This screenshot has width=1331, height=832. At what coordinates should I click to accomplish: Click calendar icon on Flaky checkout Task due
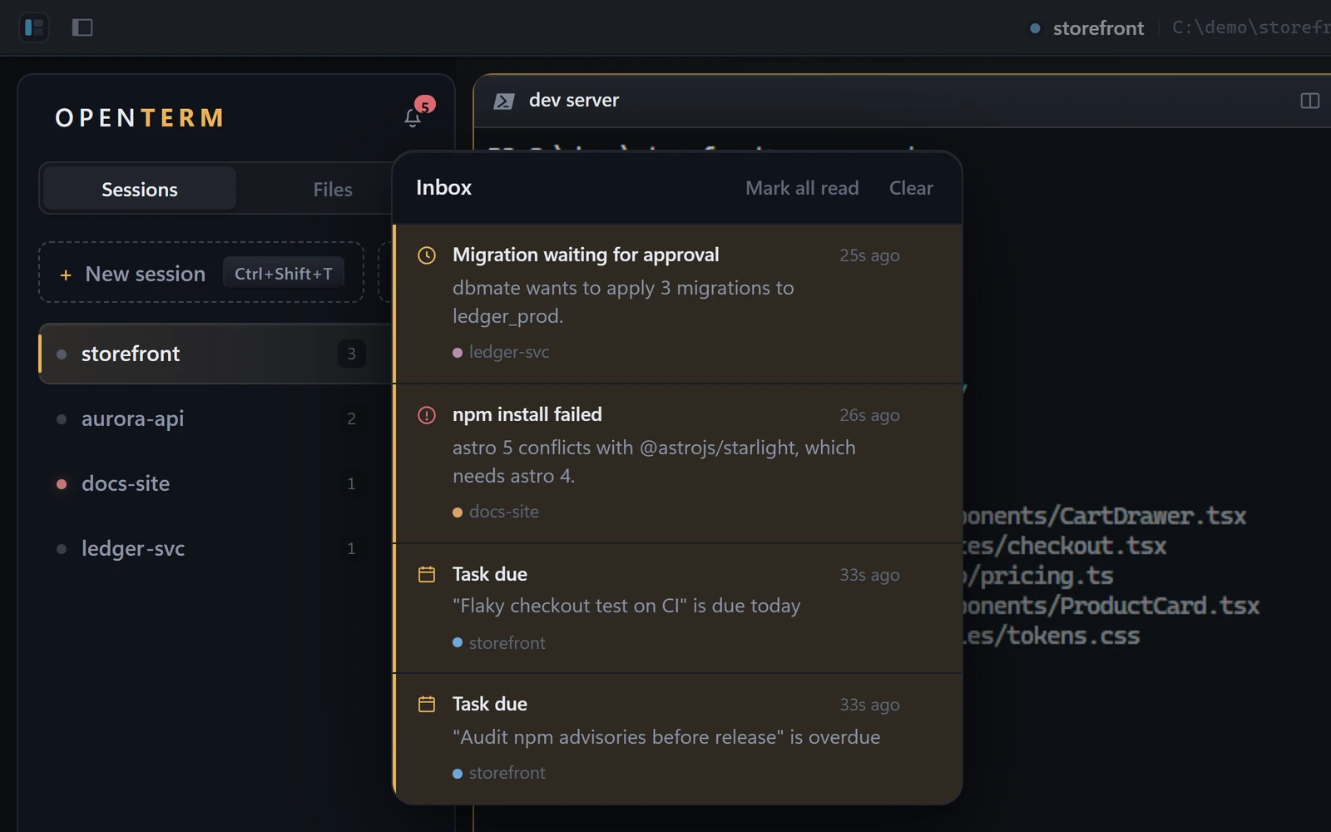coord(427,574)
